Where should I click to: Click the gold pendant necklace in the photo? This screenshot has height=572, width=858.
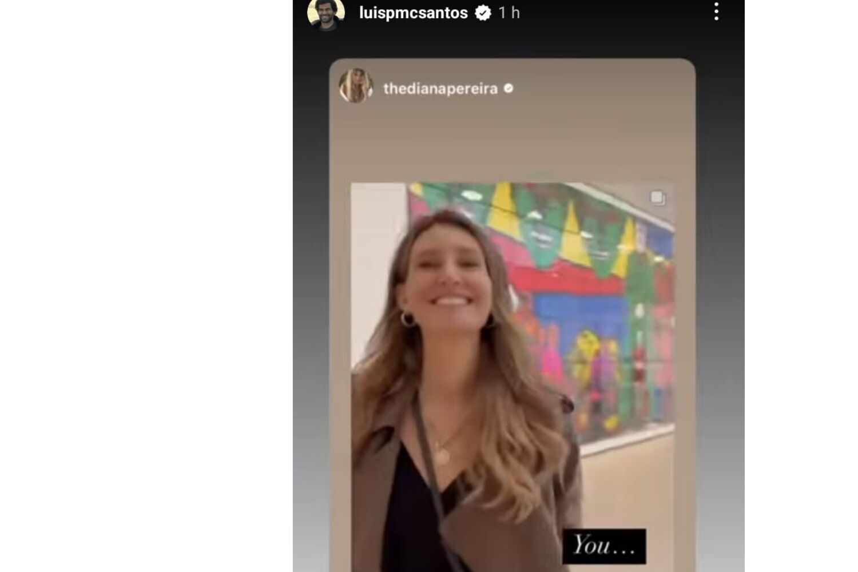[443, 455]
